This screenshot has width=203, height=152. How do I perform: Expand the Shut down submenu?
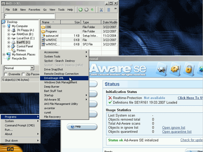pyautogui.click(x=20, y=140)
